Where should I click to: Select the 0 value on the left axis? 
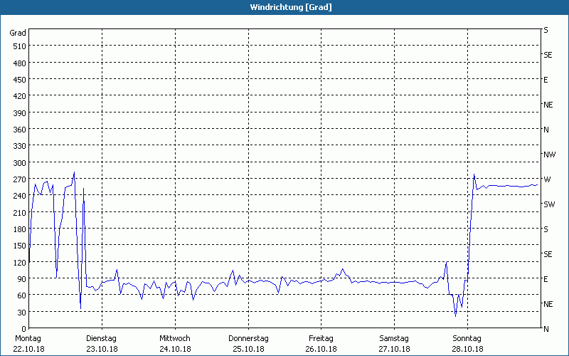[x=23, y=329]
